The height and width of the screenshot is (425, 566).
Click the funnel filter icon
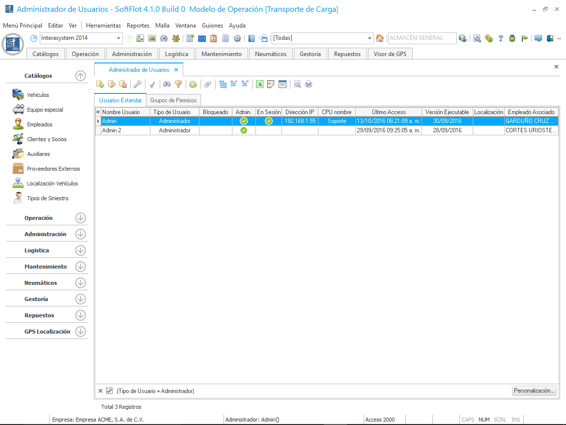179,84
